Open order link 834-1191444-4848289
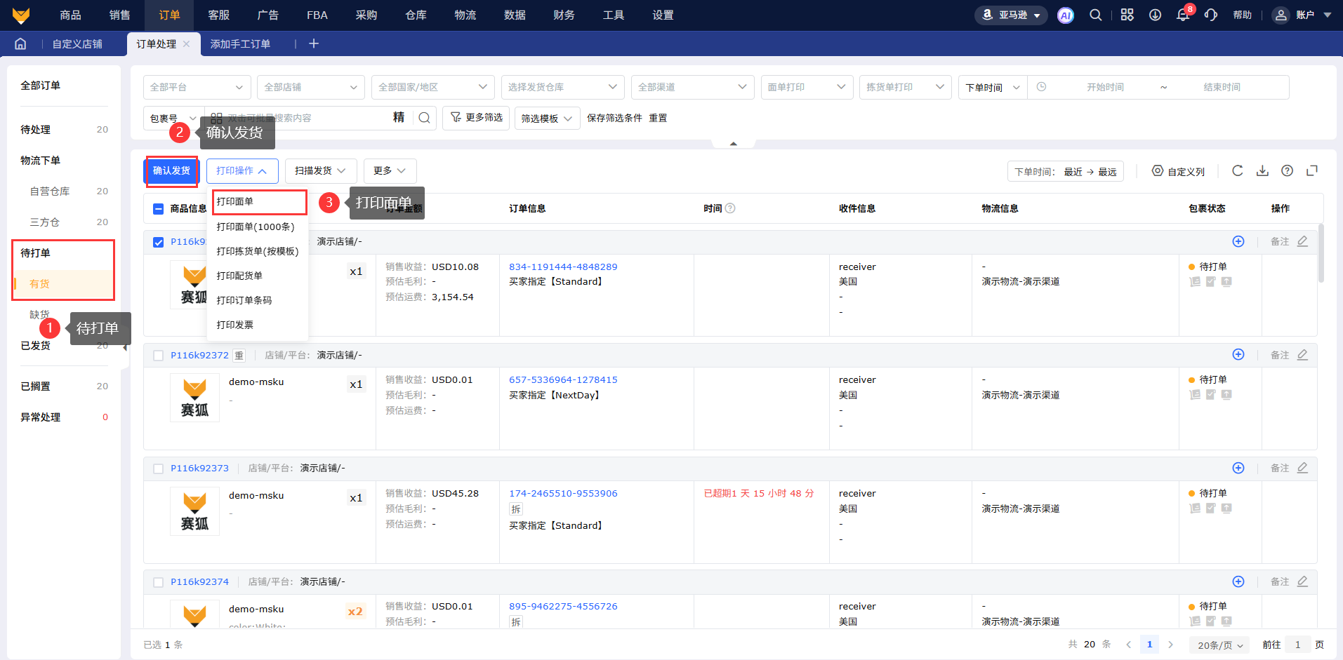This screenshot has height=660, width=1343. pyautogui.click(x=563, y=267)
